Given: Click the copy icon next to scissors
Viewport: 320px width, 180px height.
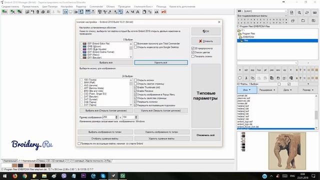Looking at the screenshot, I should [252, 78].
